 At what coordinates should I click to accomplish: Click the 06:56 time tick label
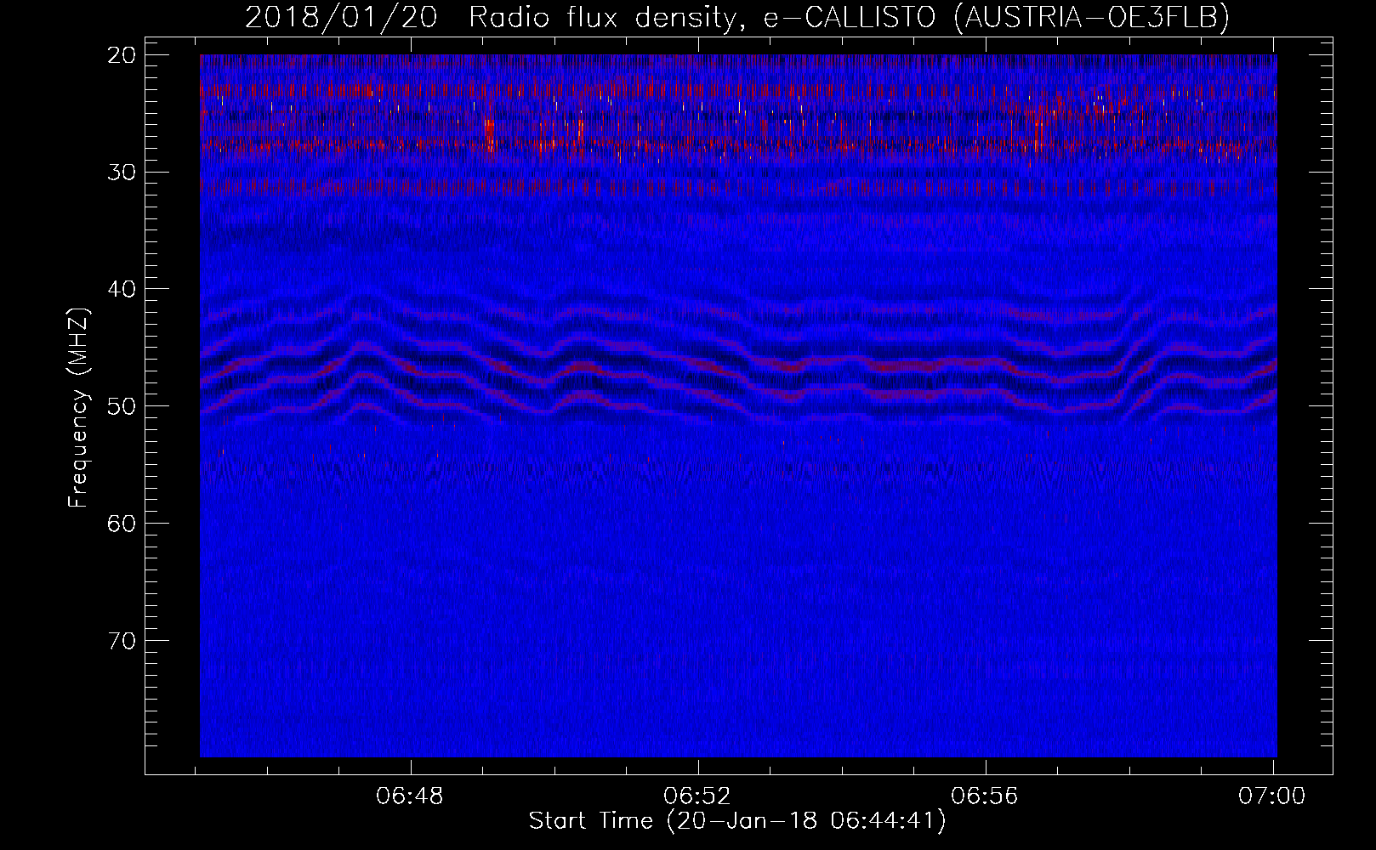985,796
